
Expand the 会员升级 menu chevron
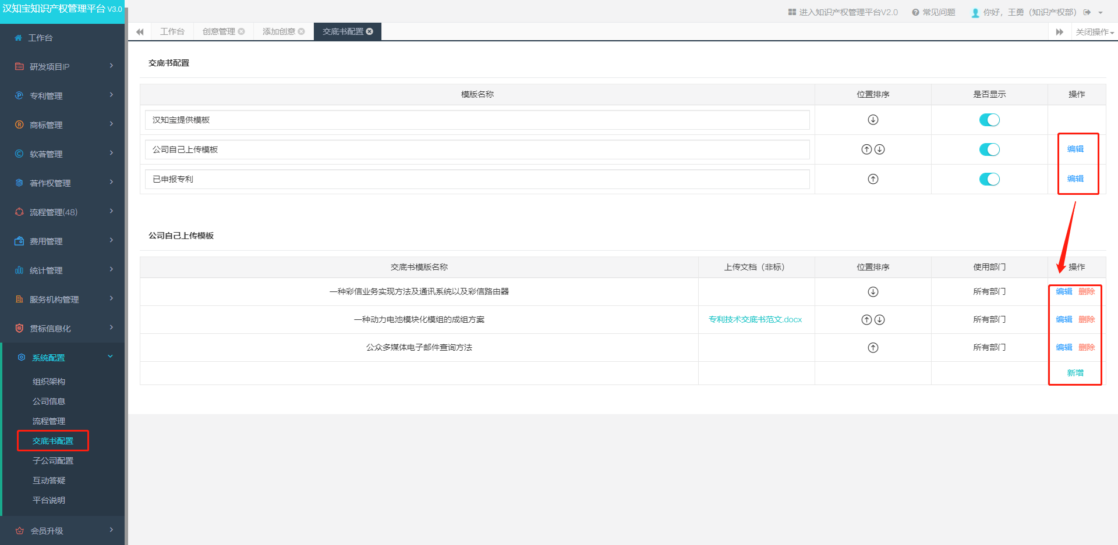pyautogui.click(x=111, y=530)
